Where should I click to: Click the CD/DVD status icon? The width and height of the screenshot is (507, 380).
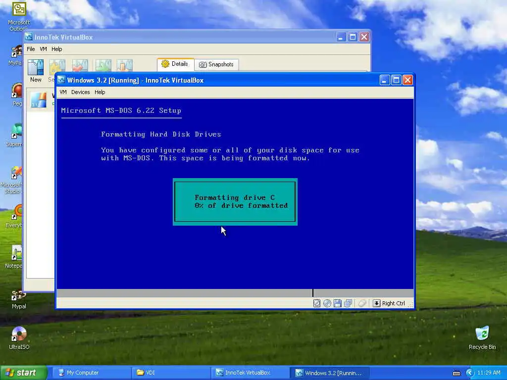327,303
